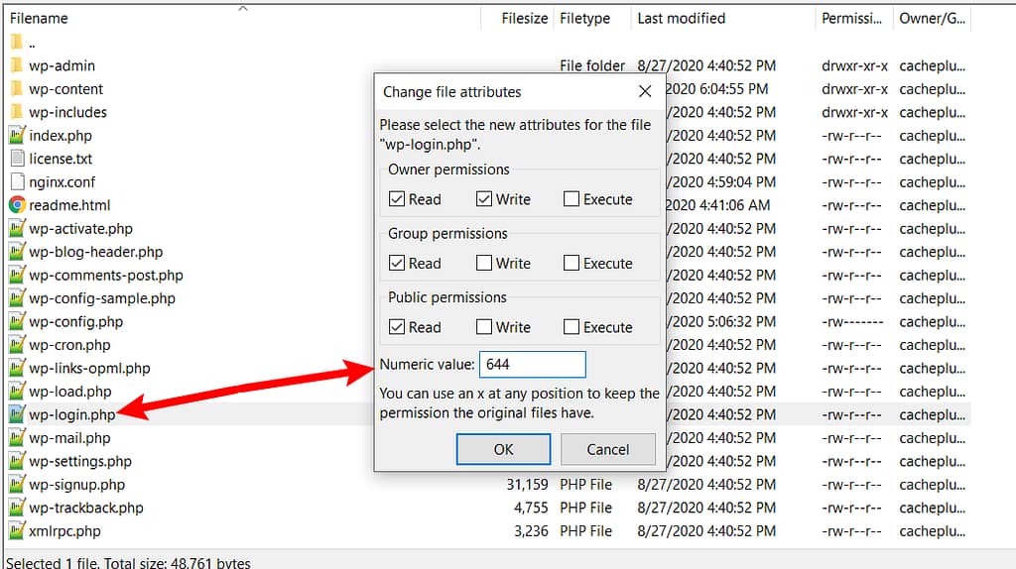Select the readme.html Chrome icon
This screenshot has height=569, width=1016.
click(x=17, y=205)
